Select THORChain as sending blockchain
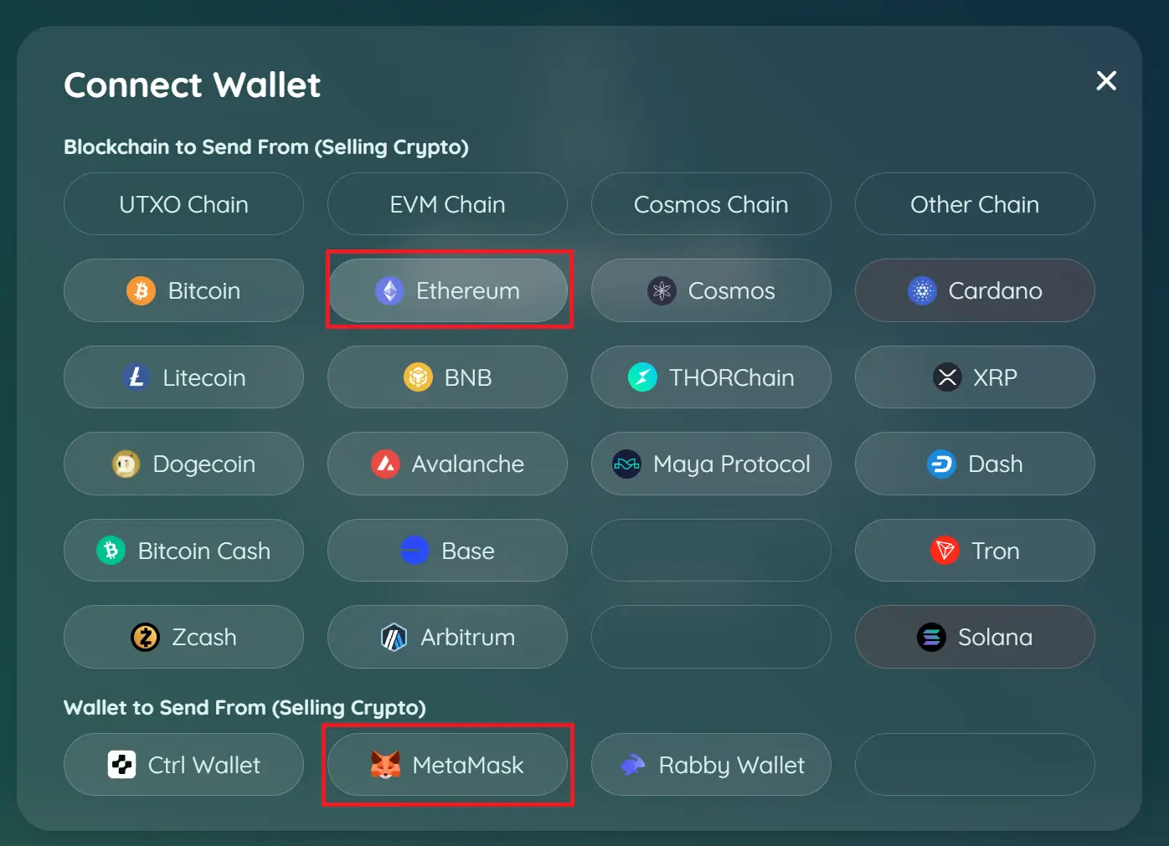 pyautogui.click(x=711, y=377)
